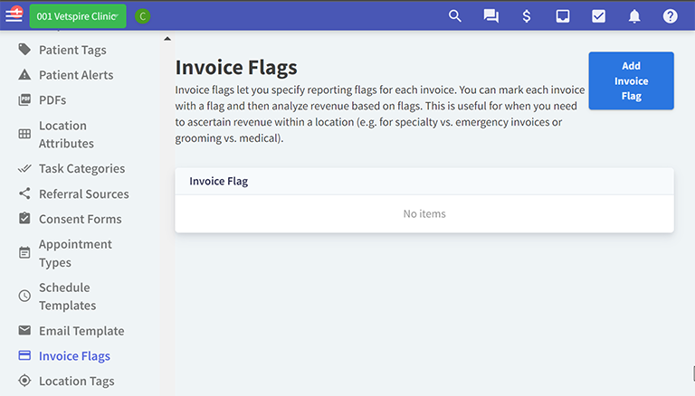This screenshot has height=396, width=695.
Task: Go to Patient Tags settings
Action: click(71, 50)
